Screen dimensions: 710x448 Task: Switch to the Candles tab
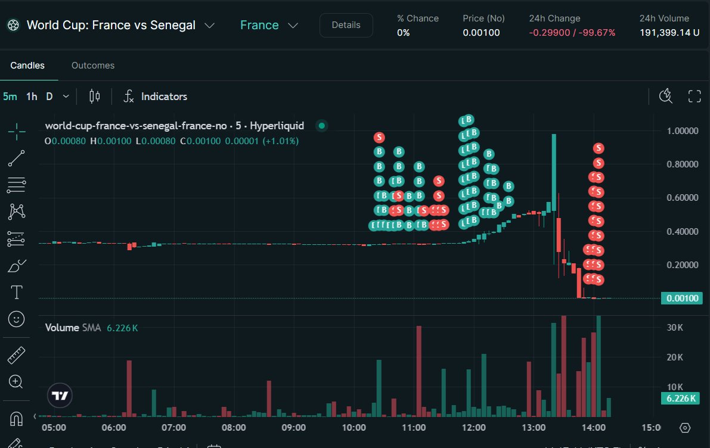pyautogui.click(x=27, y=66)
